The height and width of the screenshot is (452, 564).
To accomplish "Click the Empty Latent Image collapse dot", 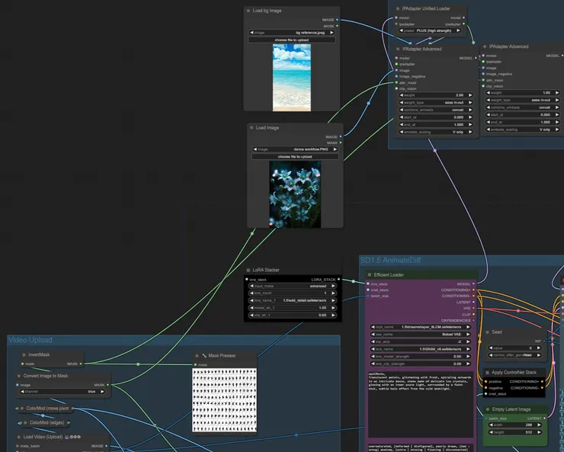I will [x=488, y=409].
